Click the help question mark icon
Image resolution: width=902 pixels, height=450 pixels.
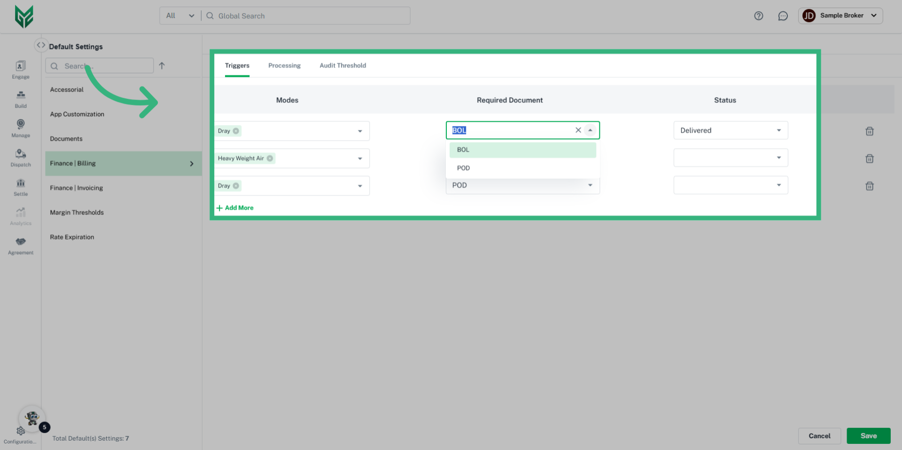(x=758, y=16)
